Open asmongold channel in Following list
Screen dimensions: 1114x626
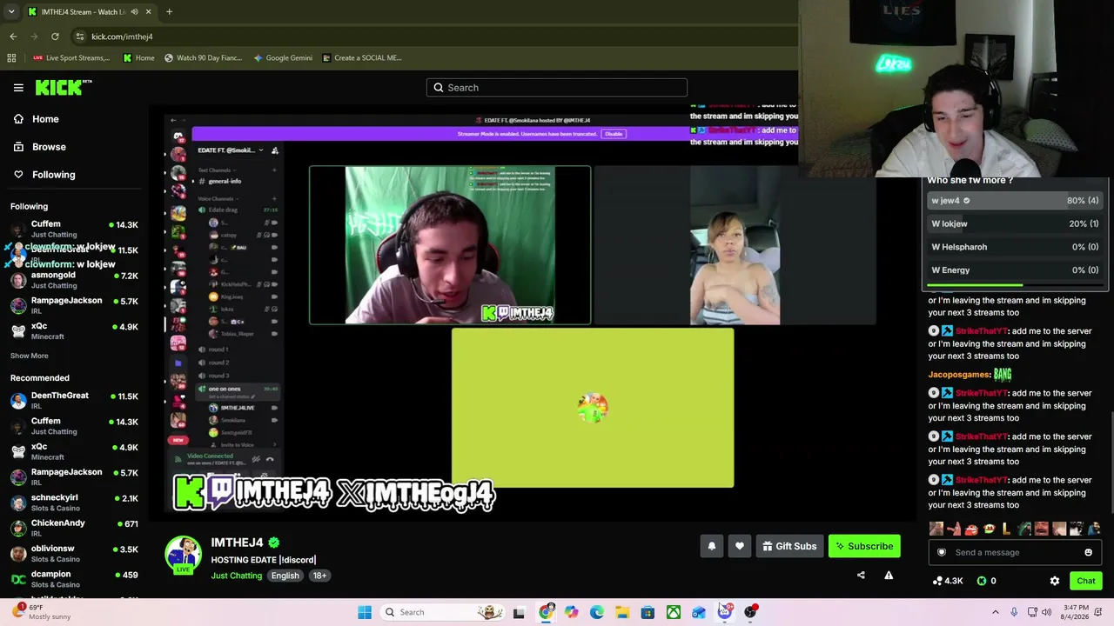coord(74,280)
